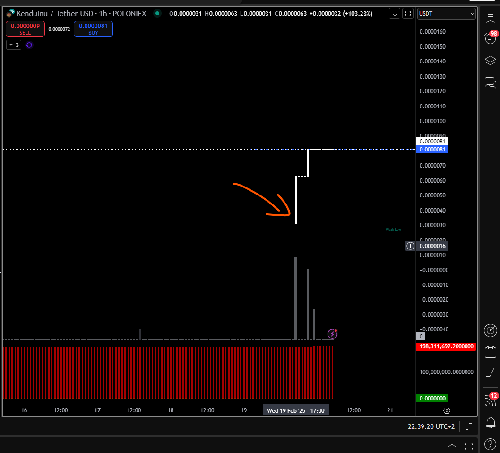Toggle fullscreen mode icon

(x=469, y=426)
